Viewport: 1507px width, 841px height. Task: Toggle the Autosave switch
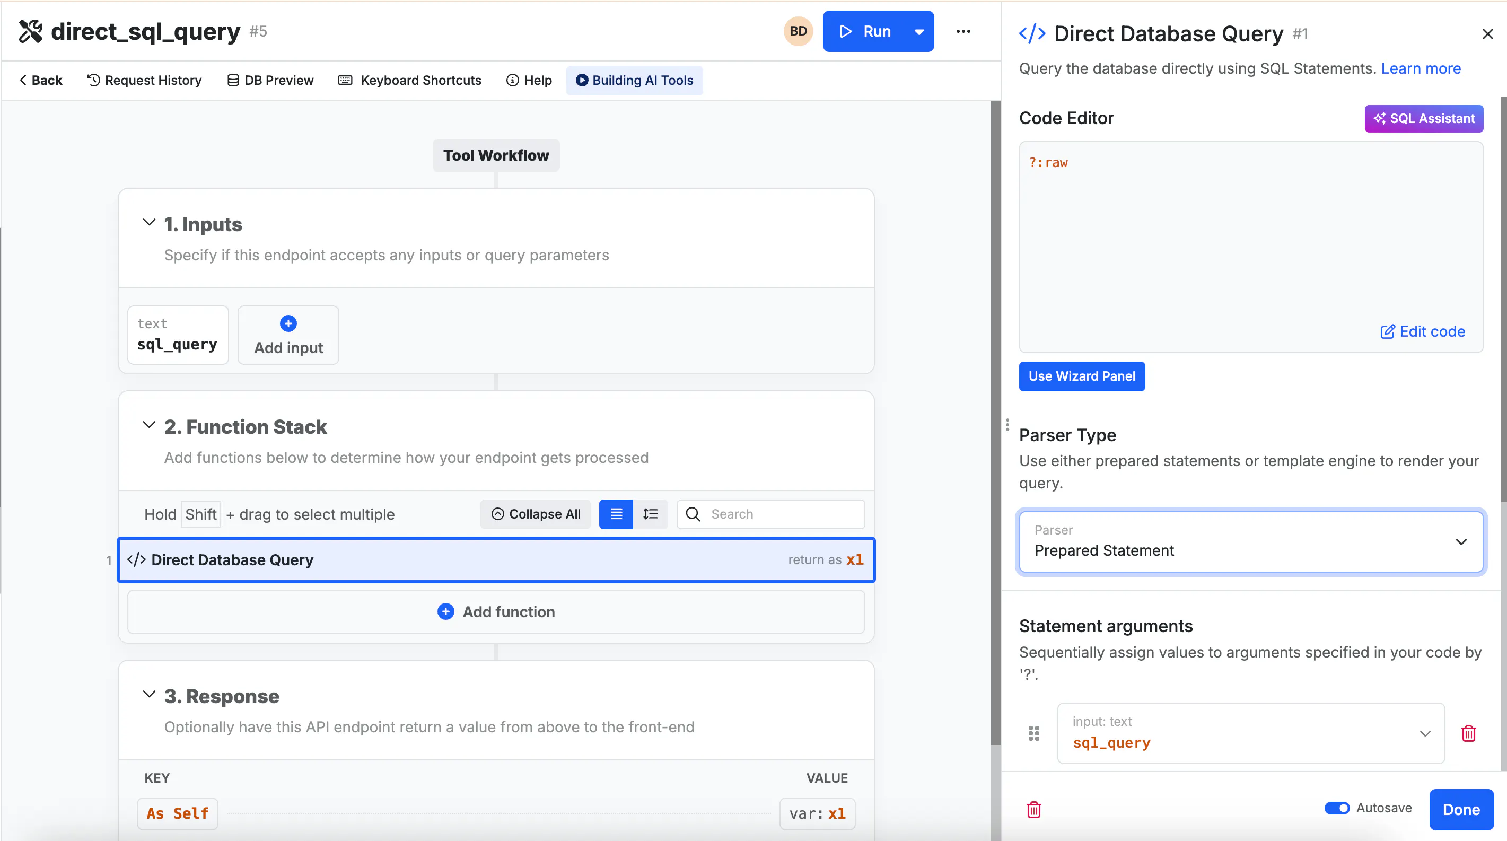pyautogui.click(x=1337, y=808)
